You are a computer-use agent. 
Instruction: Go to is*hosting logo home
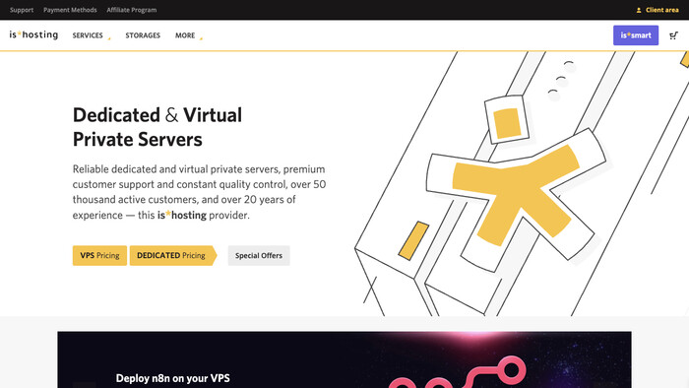click(x=33, y=34)
